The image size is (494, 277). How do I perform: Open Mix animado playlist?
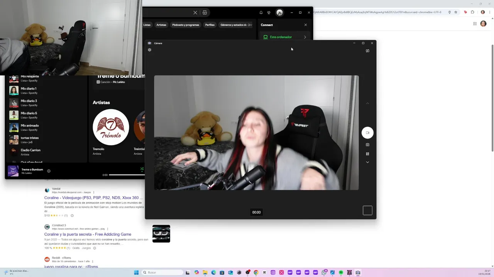click(x=46, y=127)
